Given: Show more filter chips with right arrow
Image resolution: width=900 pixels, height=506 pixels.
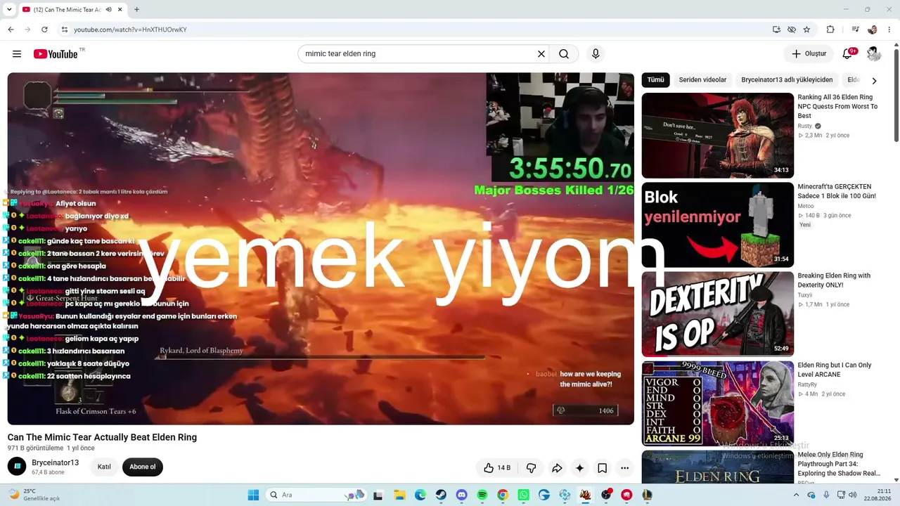Looking at the screenshot, I should (874, 81).
